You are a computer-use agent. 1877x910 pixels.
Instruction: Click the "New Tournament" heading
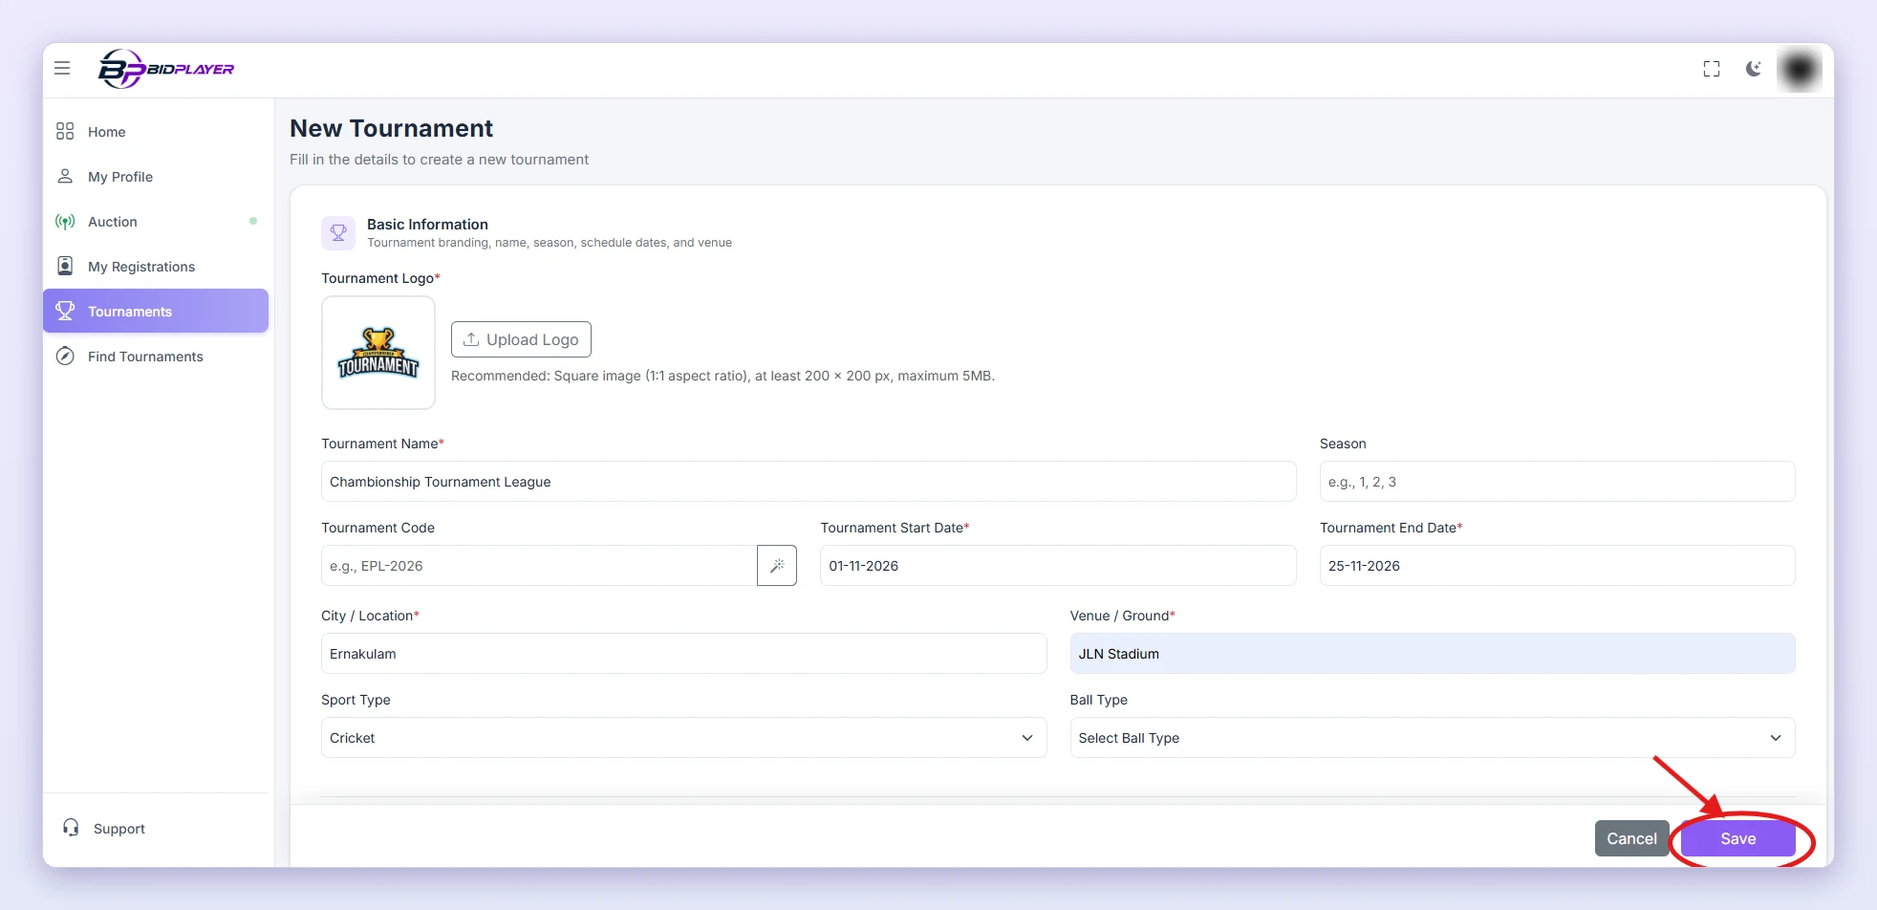pyautogui.click(x=391, y=128)
